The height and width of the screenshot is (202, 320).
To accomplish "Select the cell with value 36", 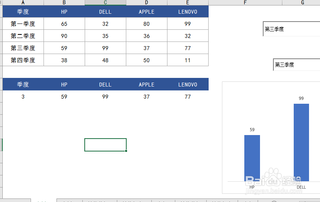I will pyautogui.click(x=147, y=36).
